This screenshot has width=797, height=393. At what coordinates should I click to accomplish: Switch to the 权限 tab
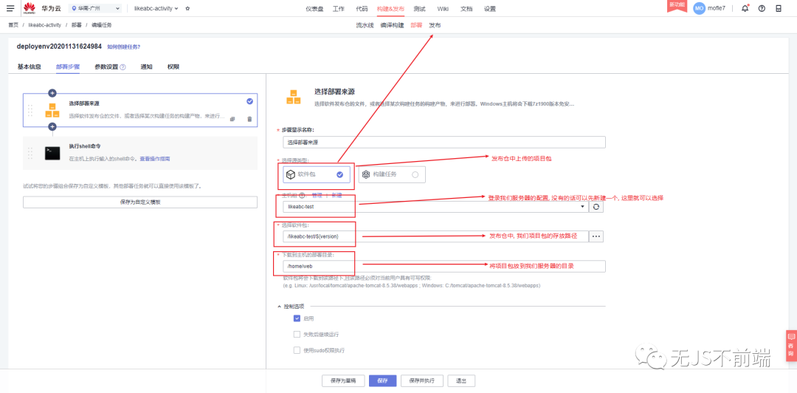pyautogui.click(x=173, y=66)
